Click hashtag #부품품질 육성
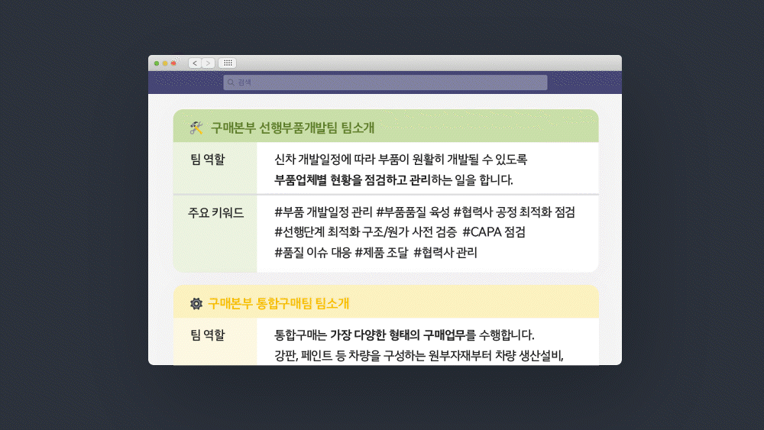The height and width of the screenshot is (430, 764). [x=413, y=212]
